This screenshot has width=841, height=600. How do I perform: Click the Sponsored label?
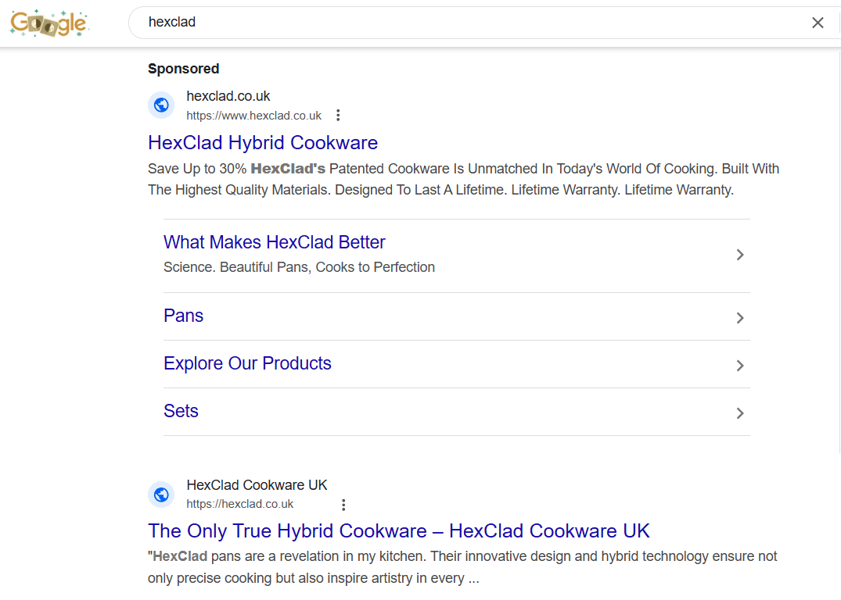pyautogui.click(x=183, y=69)
